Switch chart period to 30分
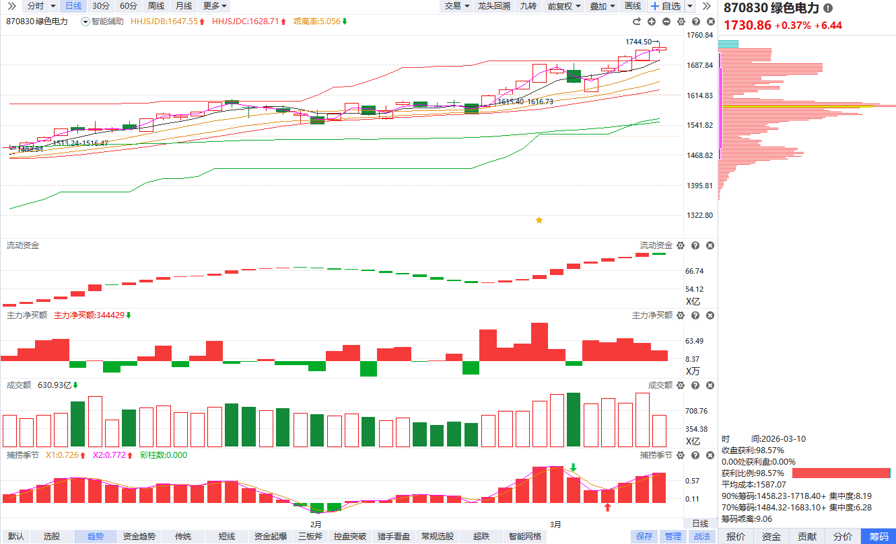Screen dimensions: 896x544 pos(101,6)
